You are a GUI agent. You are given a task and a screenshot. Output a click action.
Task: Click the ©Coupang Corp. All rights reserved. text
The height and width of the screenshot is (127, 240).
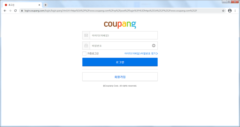coord(120,86)
